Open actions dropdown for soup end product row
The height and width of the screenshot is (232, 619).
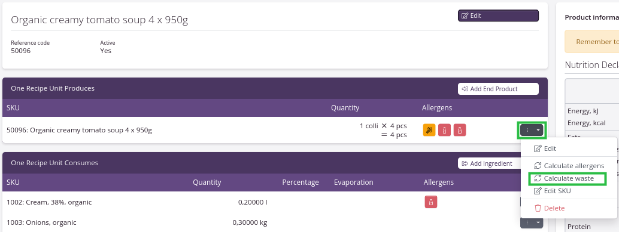(x=532, y=130)
